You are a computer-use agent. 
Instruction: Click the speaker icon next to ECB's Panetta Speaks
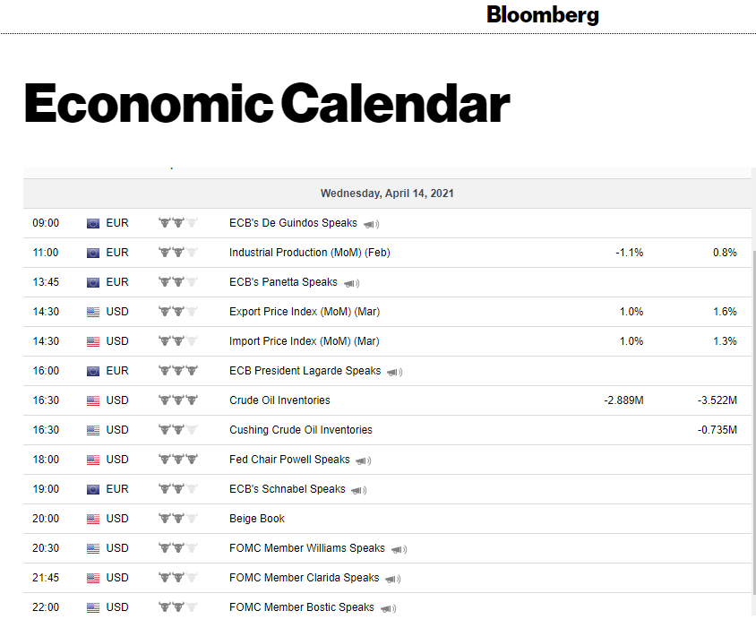coord(351,283)
